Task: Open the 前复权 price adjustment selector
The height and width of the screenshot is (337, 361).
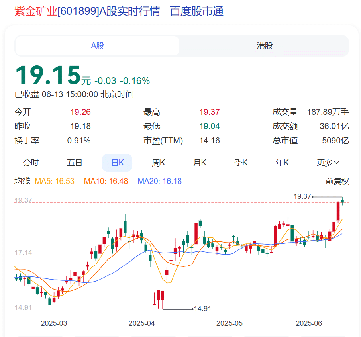Action: click(337, 181)
